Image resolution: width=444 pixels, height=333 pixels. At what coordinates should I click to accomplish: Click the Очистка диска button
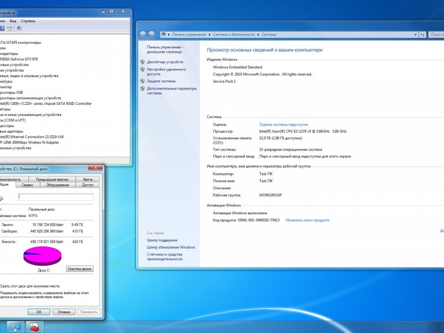point(79,269)
